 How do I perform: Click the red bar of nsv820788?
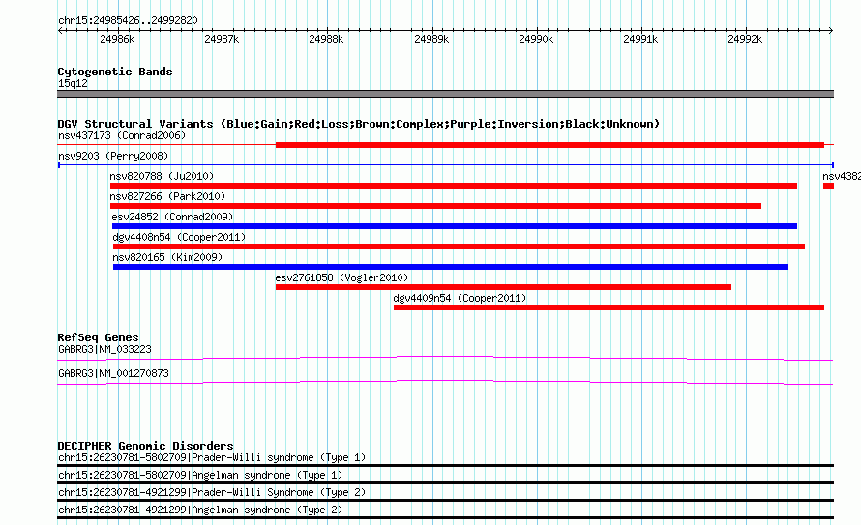[454, 186]
